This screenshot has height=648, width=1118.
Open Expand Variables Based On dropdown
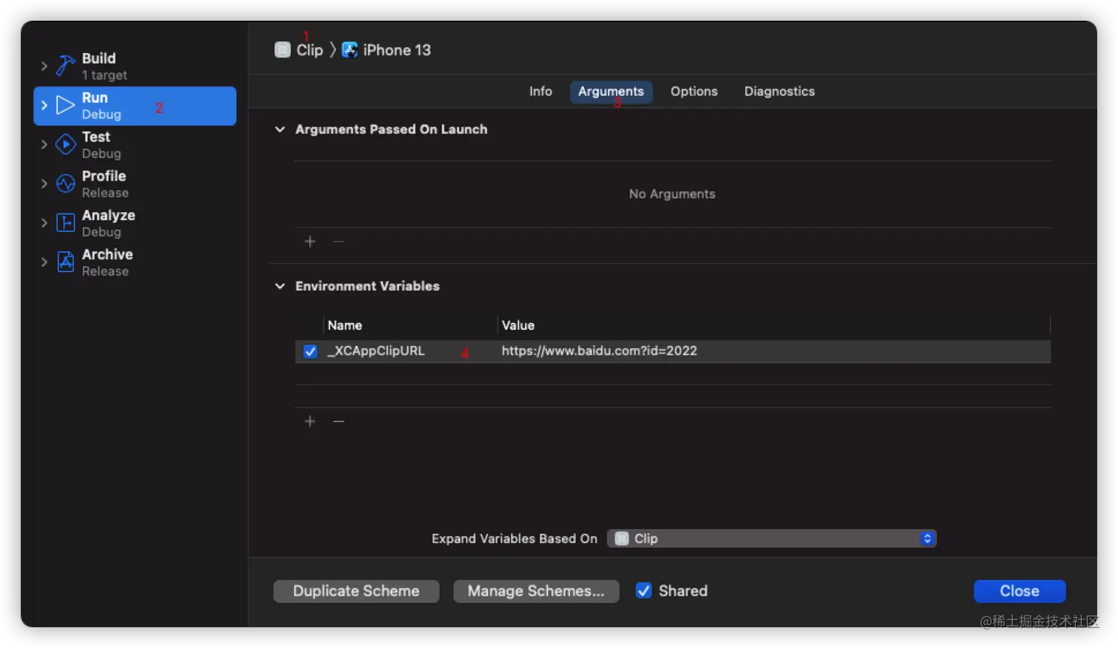[x=771, y=539]
